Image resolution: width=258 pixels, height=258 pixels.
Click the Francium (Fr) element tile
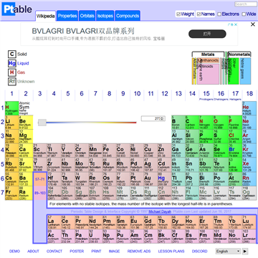coord(12,193)
